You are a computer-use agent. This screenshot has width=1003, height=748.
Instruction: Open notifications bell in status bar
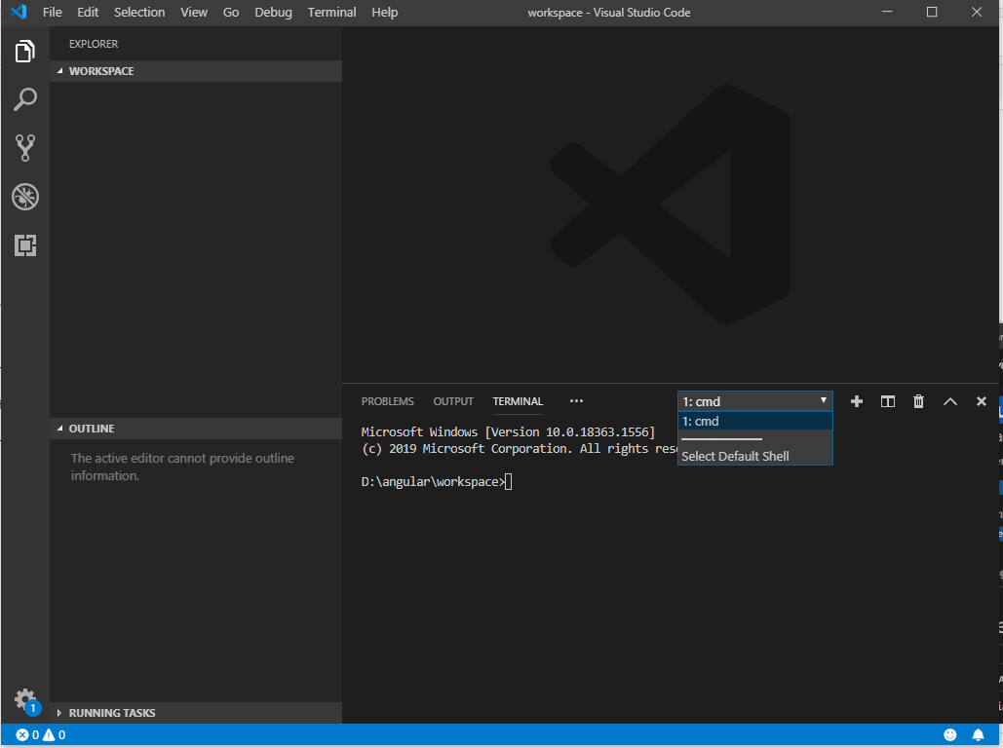tap(978, 735)
